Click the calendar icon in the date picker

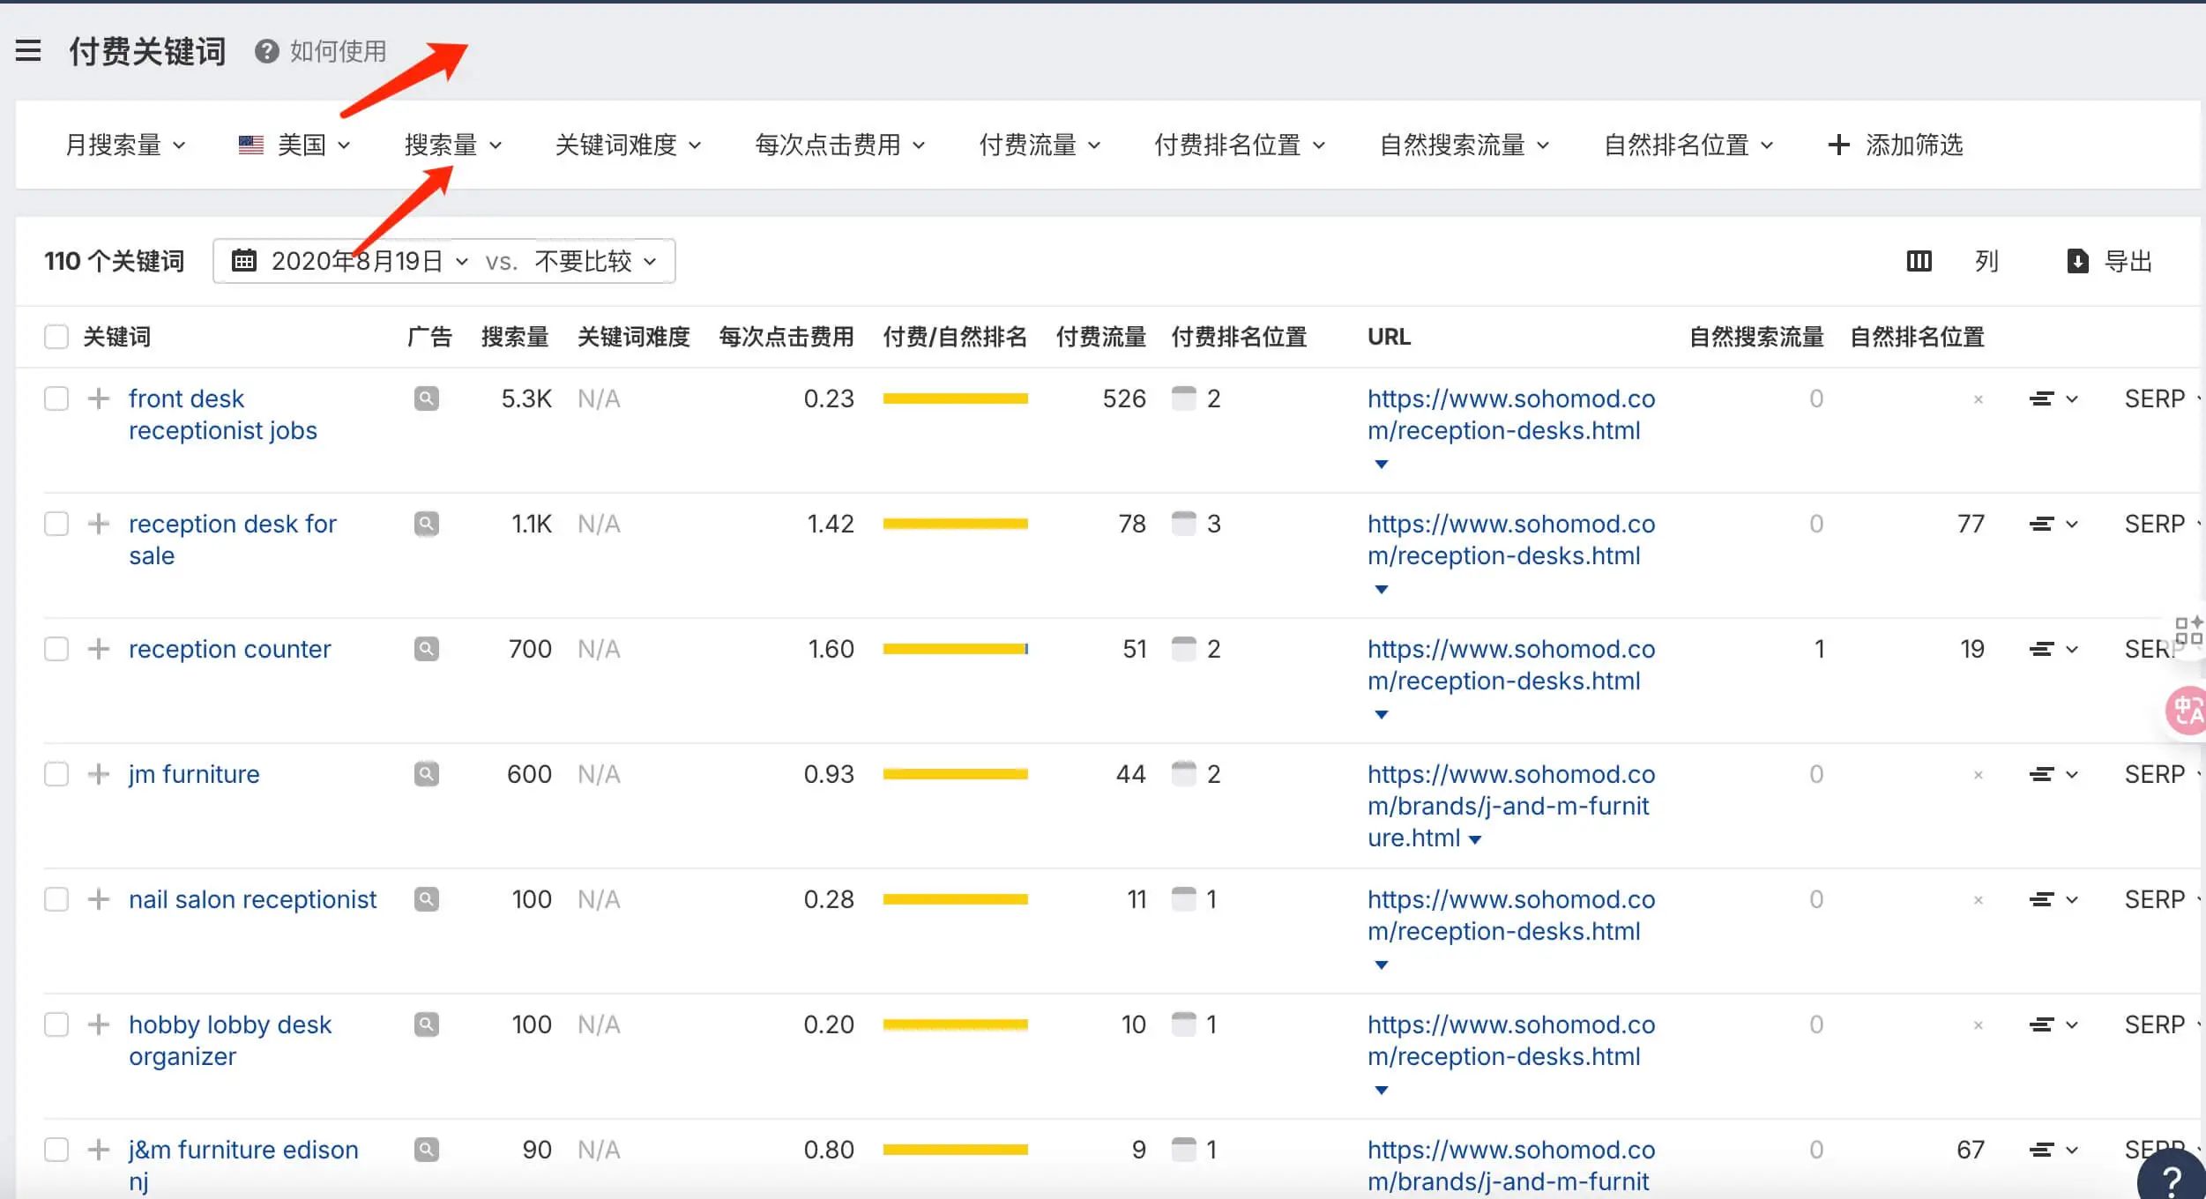[x=244, y=261]
